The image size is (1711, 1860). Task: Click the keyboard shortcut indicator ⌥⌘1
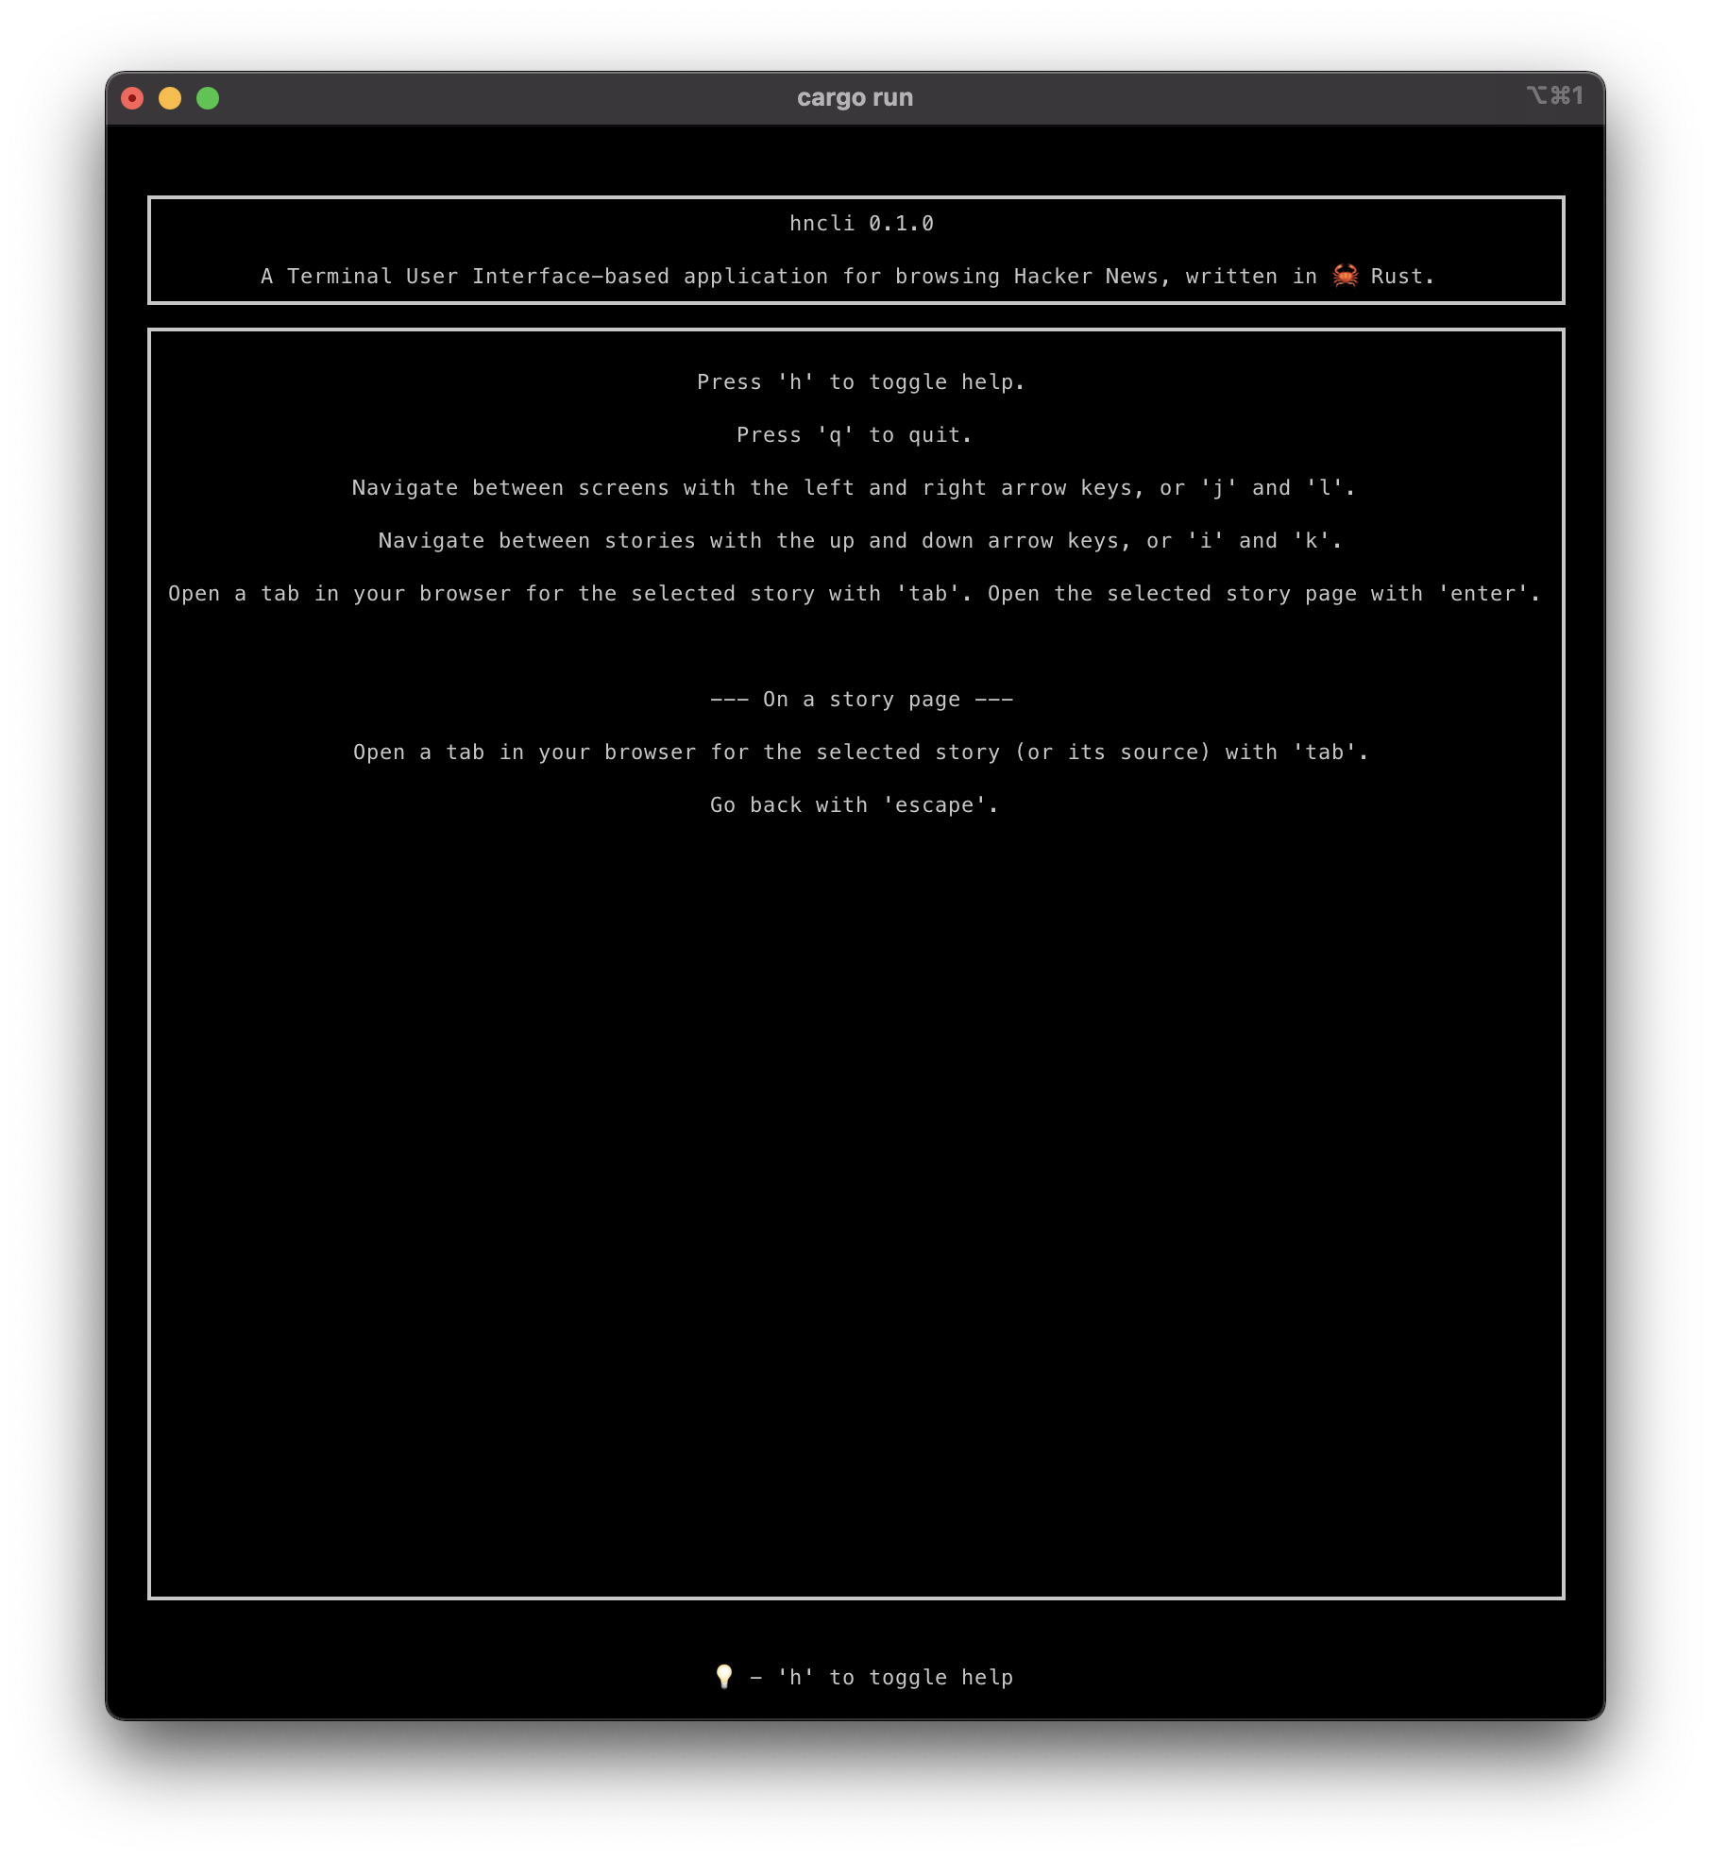1554,95
